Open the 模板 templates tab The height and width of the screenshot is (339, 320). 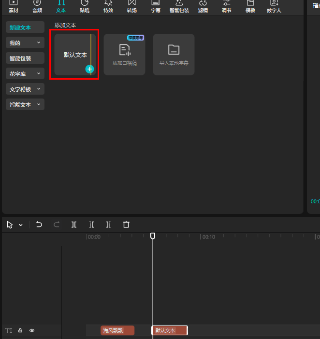[x=250, y=6]
